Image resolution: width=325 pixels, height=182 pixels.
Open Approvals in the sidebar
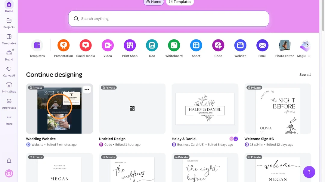click(x=9, y=104)
